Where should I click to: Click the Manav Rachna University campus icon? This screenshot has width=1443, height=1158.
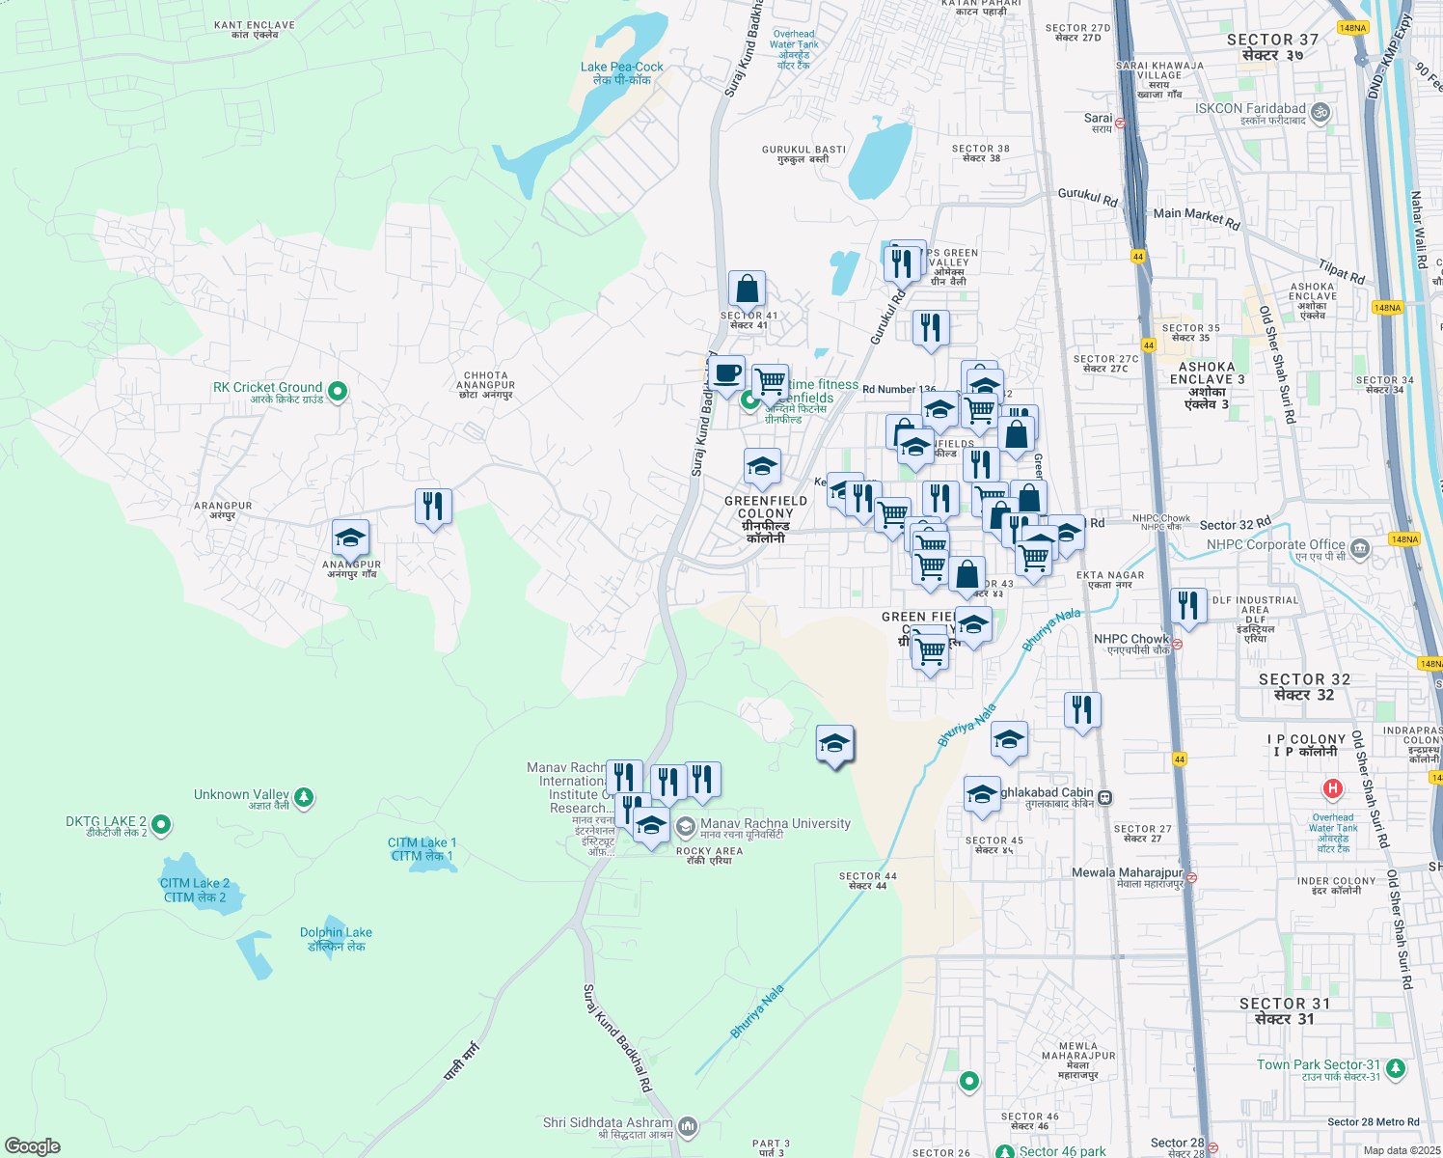point(687,825)
